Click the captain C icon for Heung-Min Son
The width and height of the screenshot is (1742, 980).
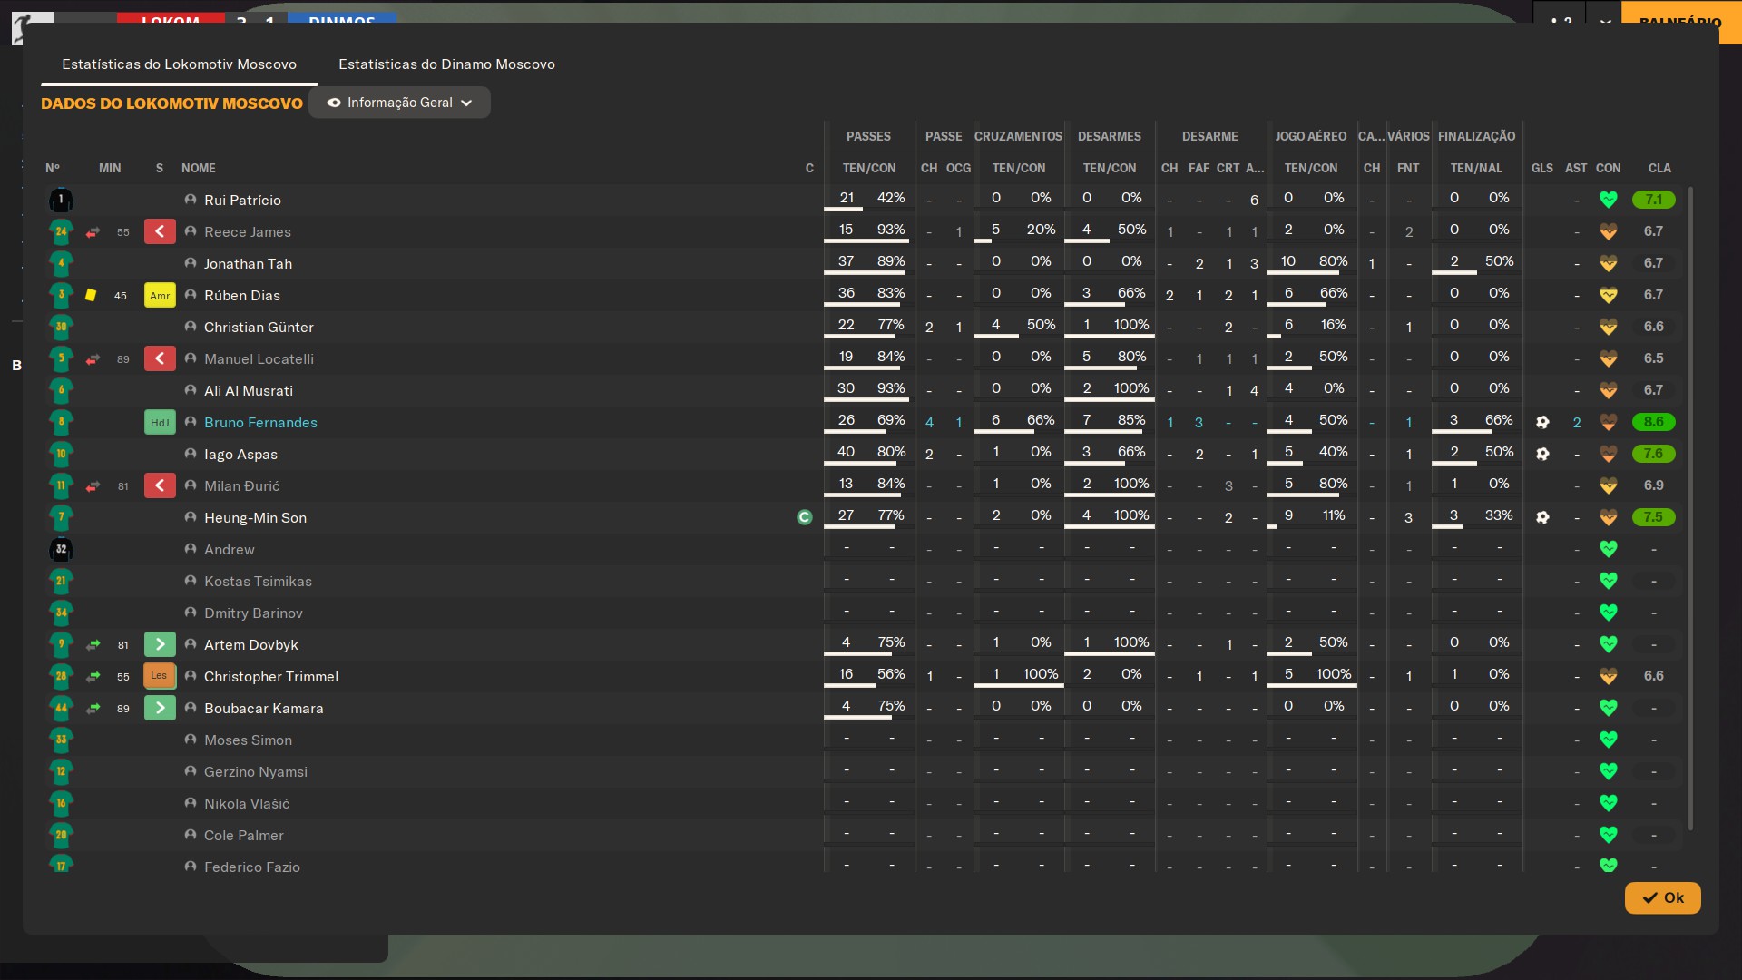tap(804, 517)
